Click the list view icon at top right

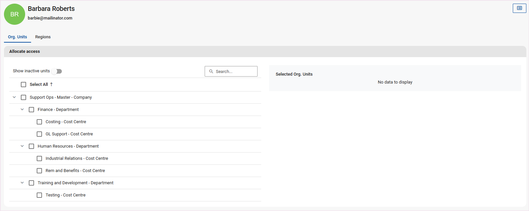tap(519, 8)
